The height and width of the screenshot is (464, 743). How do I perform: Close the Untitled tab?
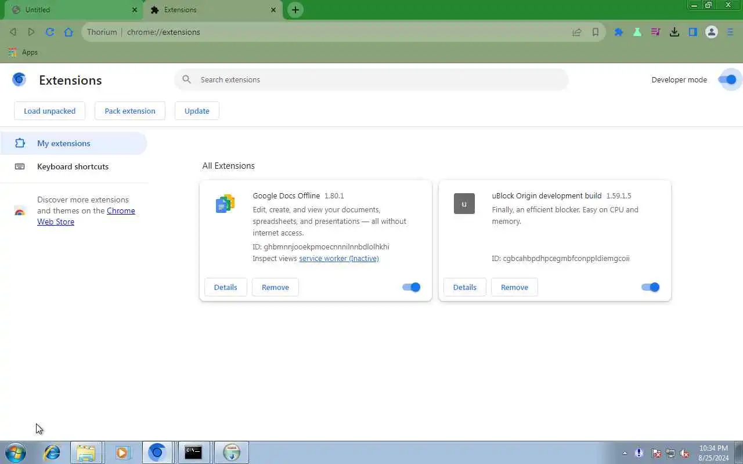click(135, 10)
